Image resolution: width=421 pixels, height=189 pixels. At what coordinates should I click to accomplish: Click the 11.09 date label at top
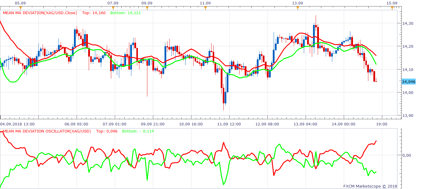coord(205,3)
